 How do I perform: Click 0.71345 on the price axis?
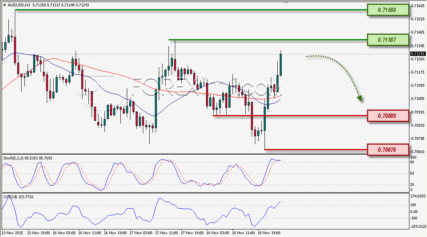(x=418, y=46)
